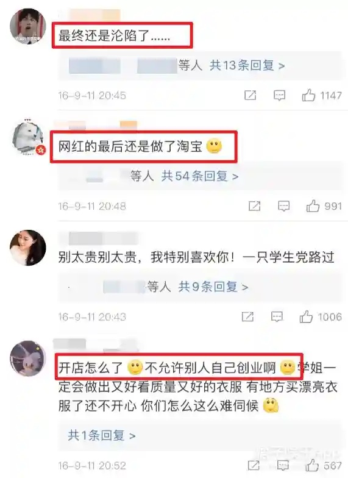Select the comment 网红的最后还是做了淘宝

coord(130,146)
